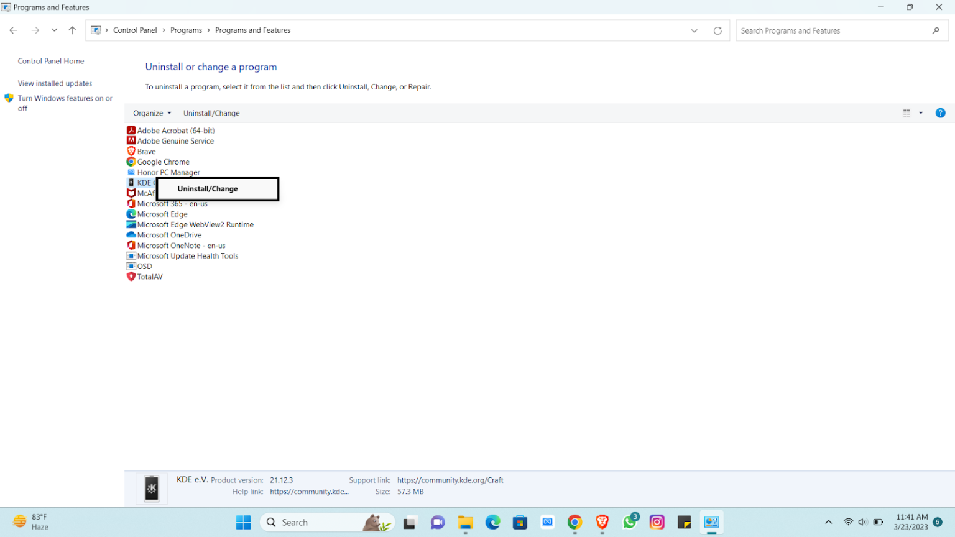Viewport: 955px width, 537px height.
Task: Refresh the page with the reload icon
Action: pos(718,30)
